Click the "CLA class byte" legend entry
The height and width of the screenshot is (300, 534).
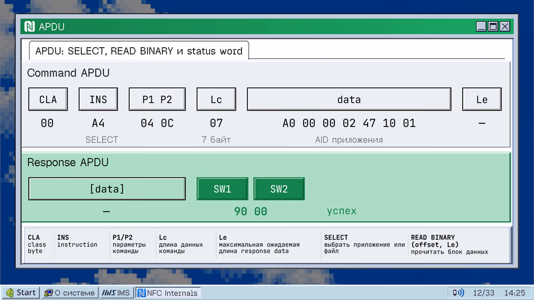(37, 244)
